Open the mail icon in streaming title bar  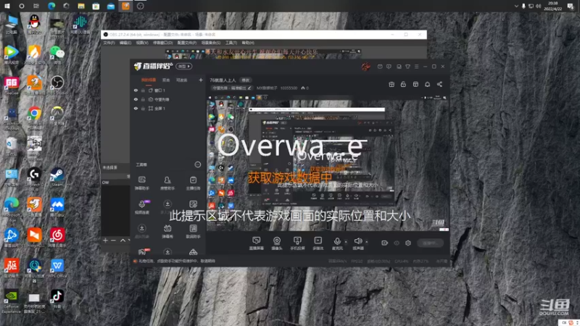(380, 67)
